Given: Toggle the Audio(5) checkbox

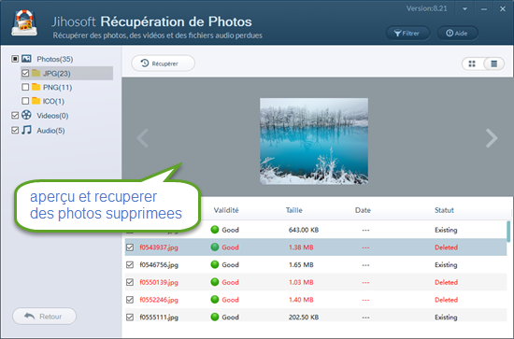Looking at the screenshot, I should click(15, 130).
